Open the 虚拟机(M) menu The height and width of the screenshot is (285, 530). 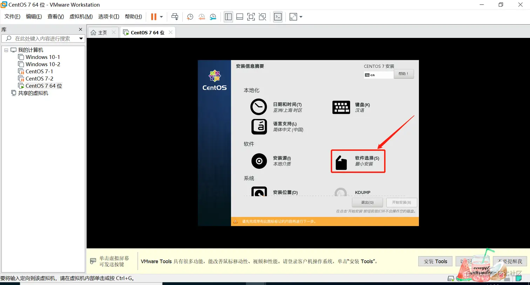tap(81, 16)
